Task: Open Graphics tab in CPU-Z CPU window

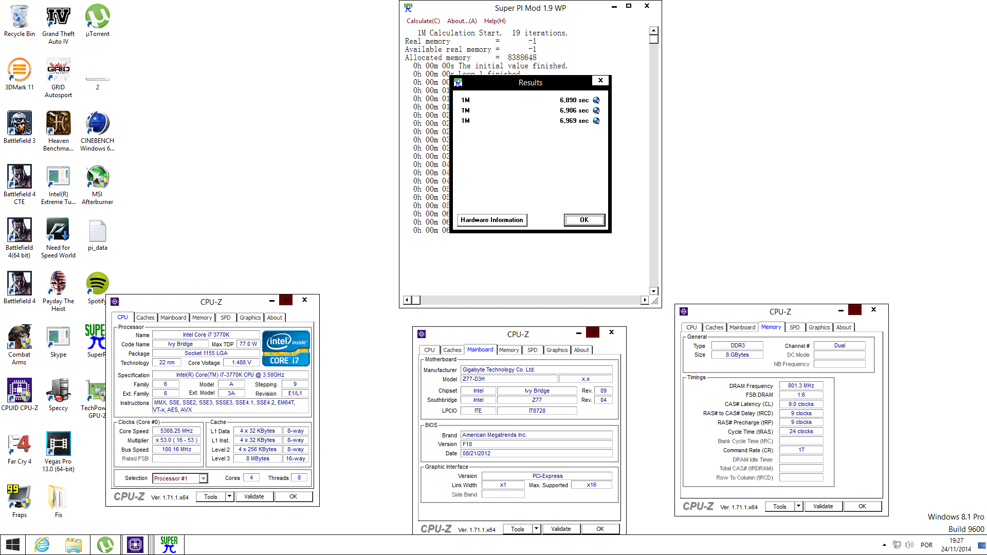Action: [250, 318]
